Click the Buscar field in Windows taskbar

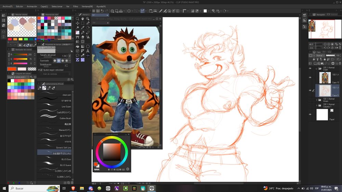[x=34, y=188]
